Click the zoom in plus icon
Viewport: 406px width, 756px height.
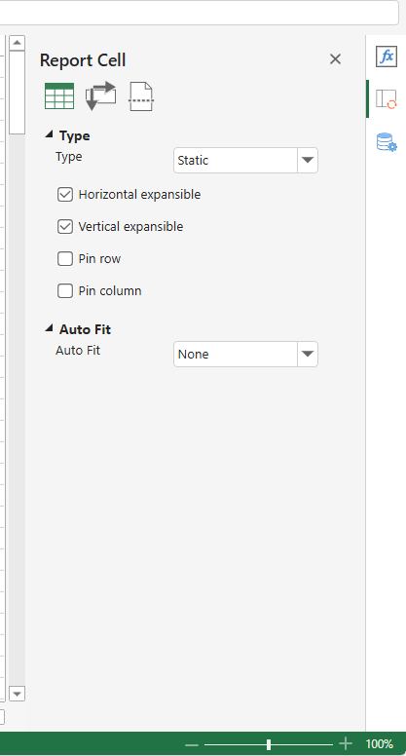346,744
